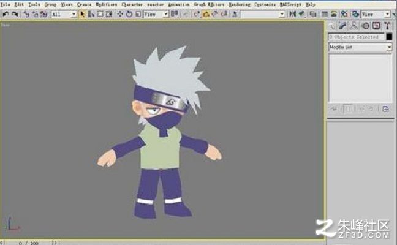Click the Undo arrow icon
Image resolution: width=397 pixels, height=245 pixels.
(x=6, y=14)
